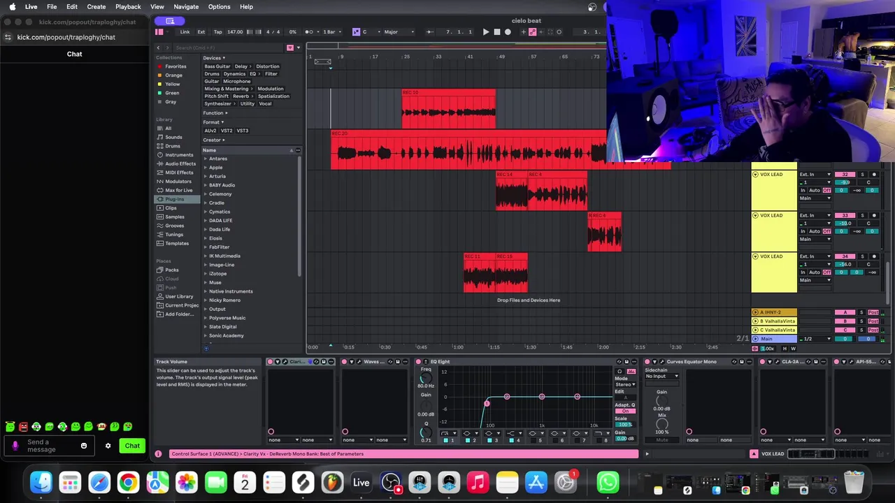
Task: Toggle track activator 34
Action: [846, 256]
